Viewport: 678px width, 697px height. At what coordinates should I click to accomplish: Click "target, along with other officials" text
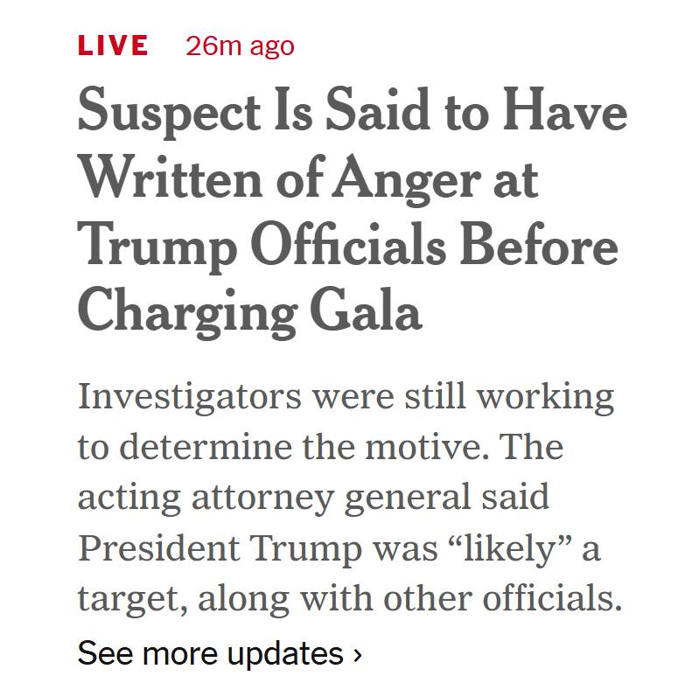tap(349, 599)
